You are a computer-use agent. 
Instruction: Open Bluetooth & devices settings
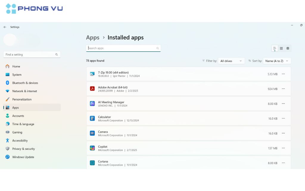click(32, 83)
